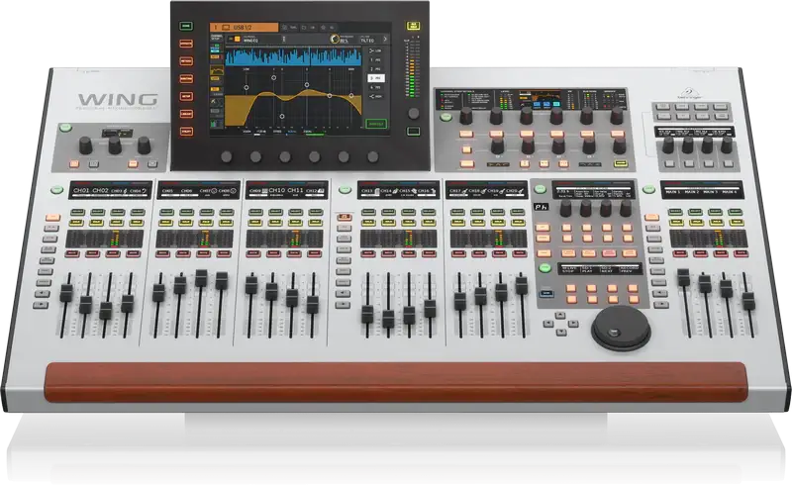This screenshot has height=485, width=792.
Task: Click the first encoder knob below the touchscreen
Action: pos(227,156)
